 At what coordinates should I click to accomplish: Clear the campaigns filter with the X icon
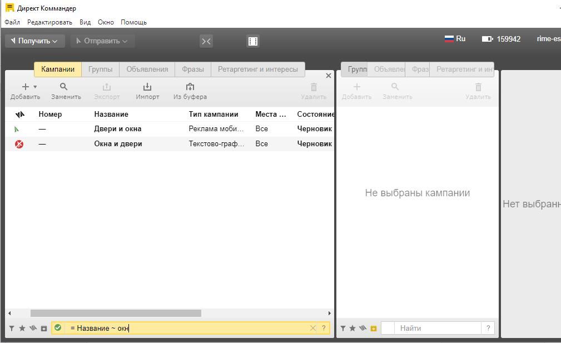pyautogui.click(x=313, y=328)
